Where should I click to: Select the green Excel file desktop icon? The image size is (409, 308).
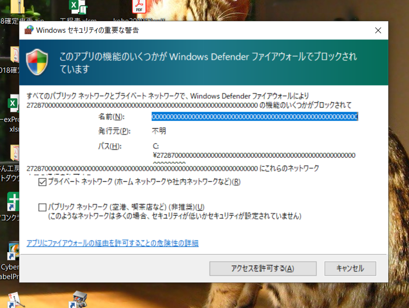13,103
